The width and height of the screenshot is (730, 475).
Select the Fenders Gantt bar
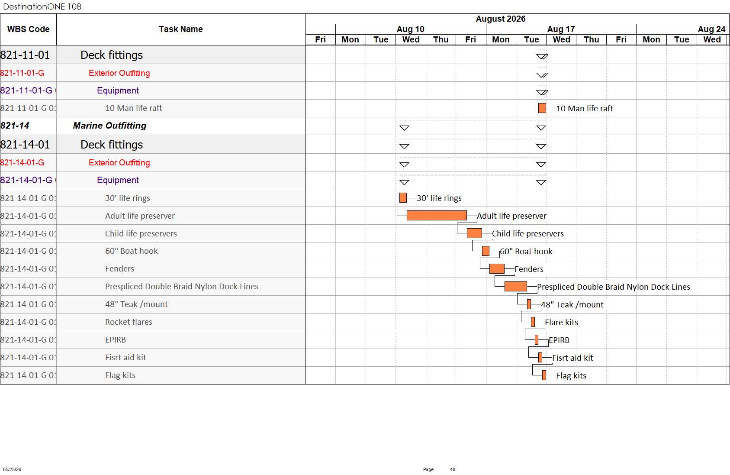click(497, 269)
